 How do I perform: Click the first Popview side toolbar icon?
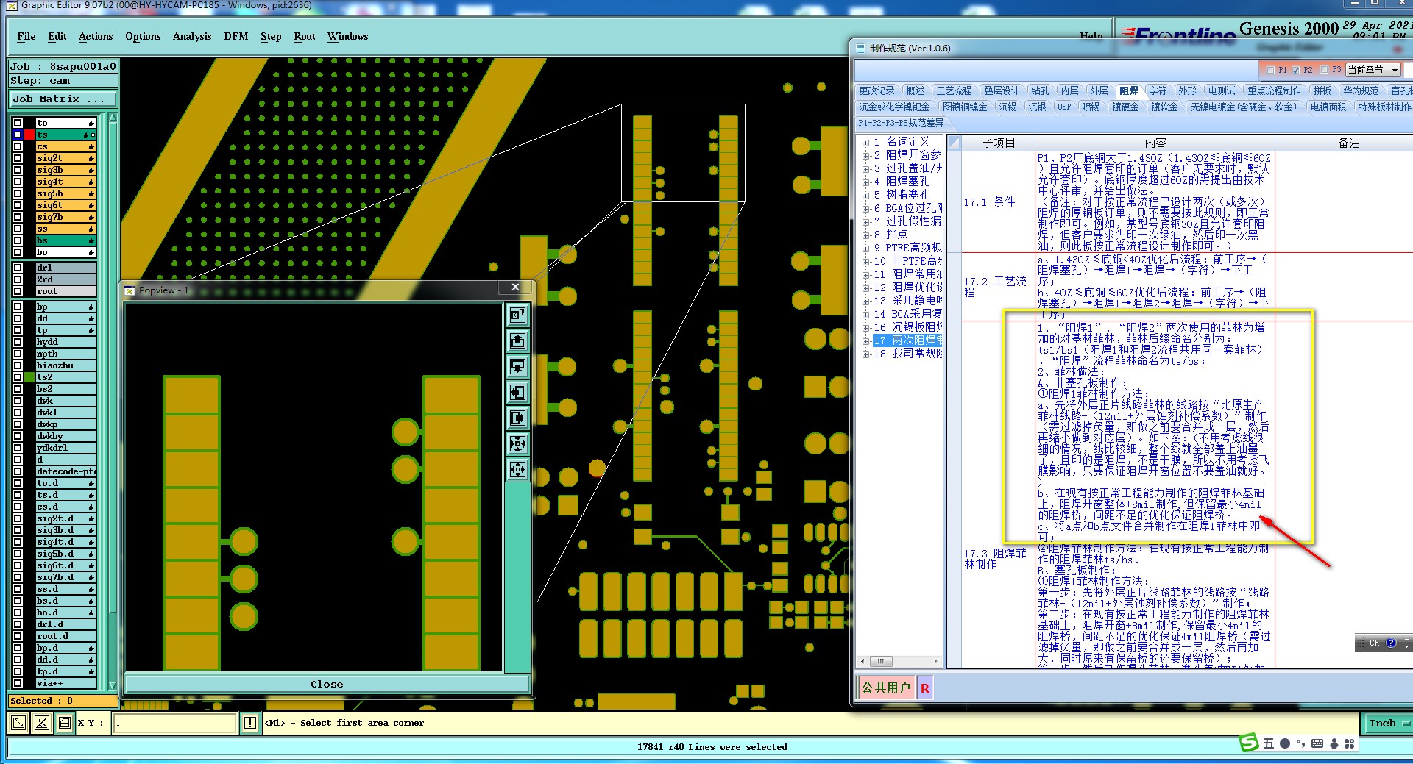517,315
